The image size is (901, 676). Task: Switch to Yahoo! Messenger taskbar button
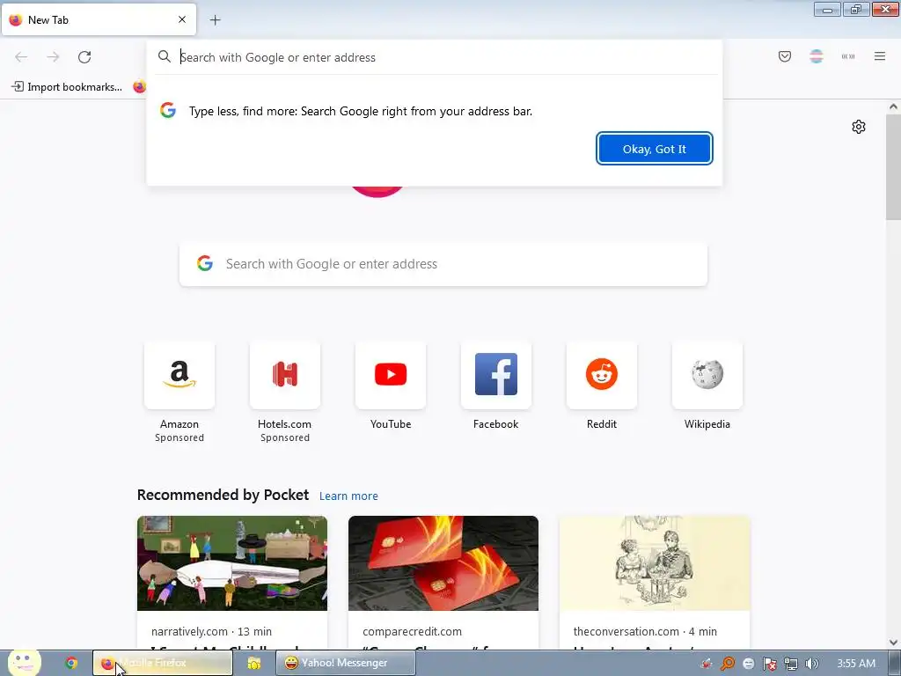click(x=345, y=663)
